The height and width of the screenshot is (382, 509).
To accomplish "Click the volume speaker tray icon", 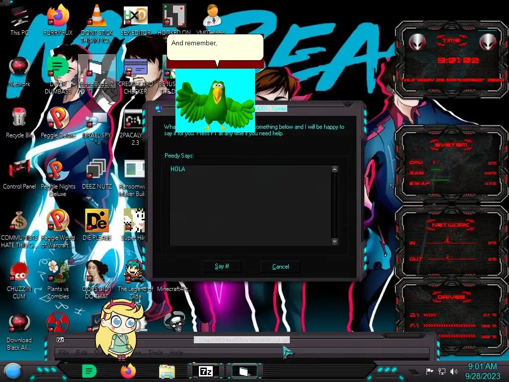I will click(x=454, y=371).
